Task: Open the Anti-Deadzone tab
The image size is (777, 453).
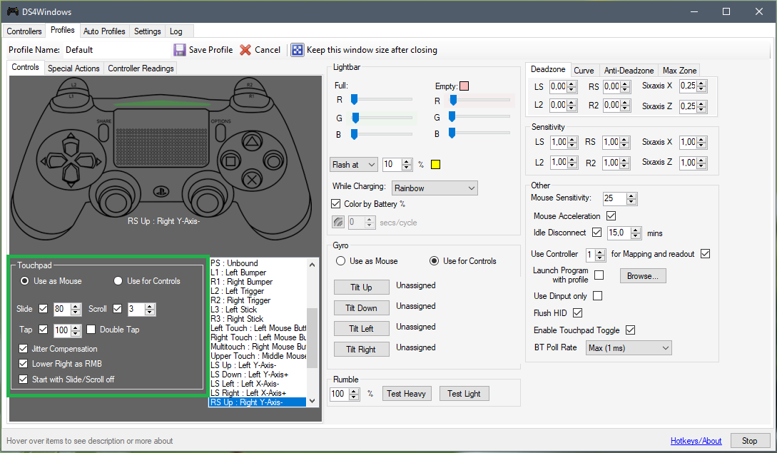Action: click(x=629, y=71)
